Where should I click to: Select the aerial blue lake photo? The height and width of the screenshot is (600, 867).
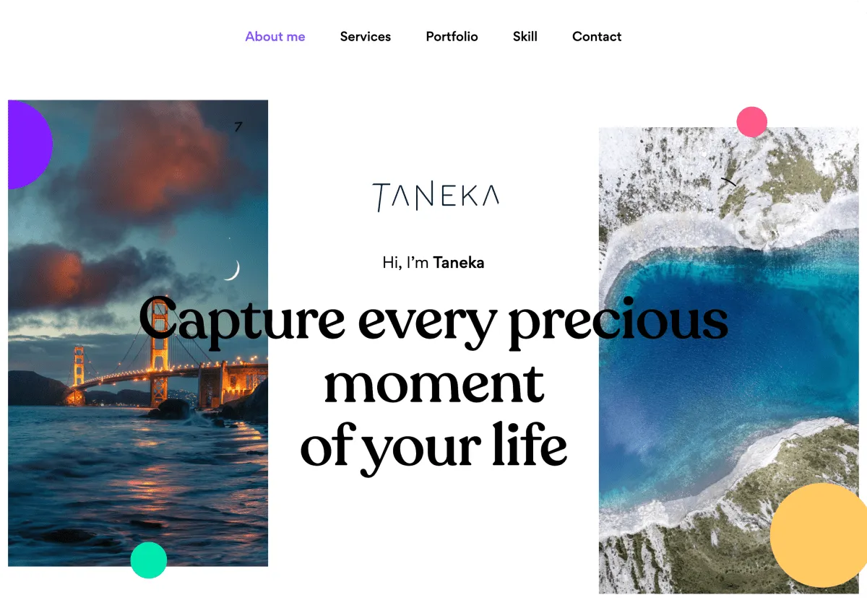(x=733, y=360)
